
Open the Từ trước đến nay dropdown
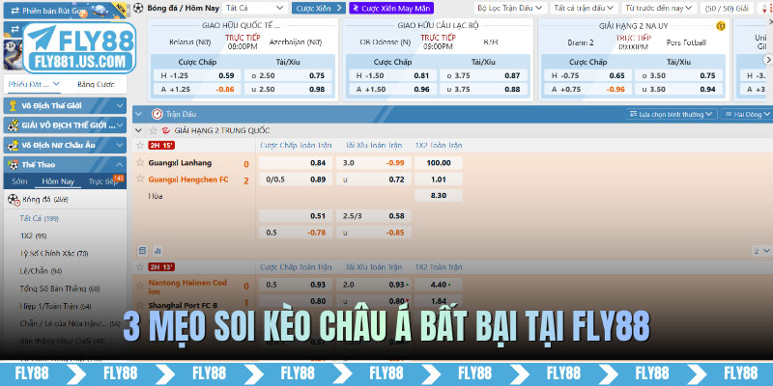659,8
